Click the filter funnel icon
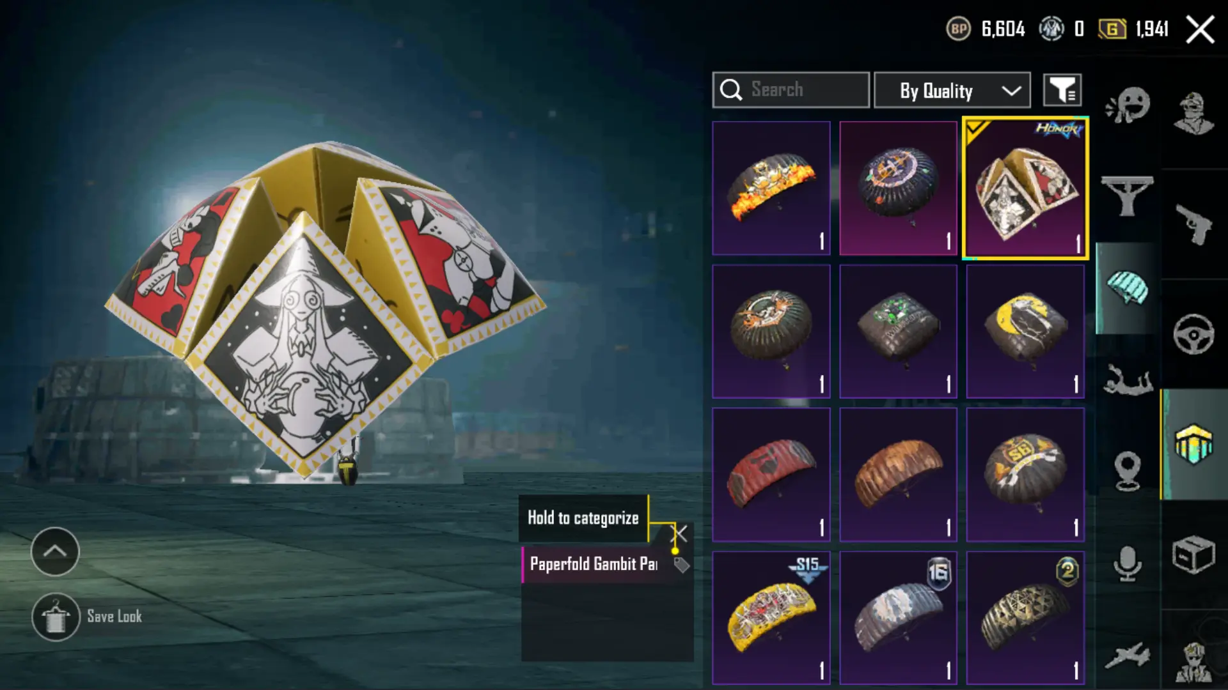 tap(1062, 90)
